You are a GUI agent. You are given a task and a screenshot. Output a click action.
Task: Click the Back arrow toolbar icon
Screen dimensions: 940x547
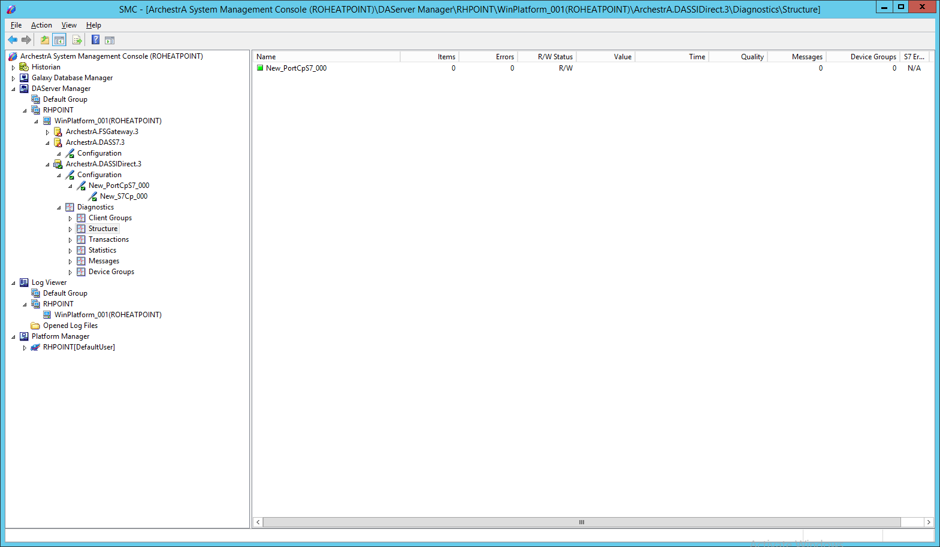(13, 40)
